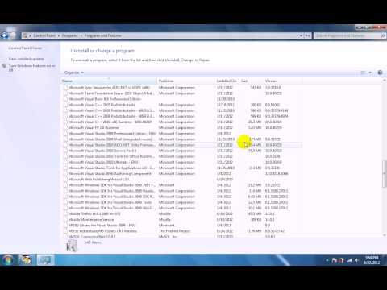Click the programs icon in the details pane
This screenshot has height=290, width=387.
click(x=72, y=245)
